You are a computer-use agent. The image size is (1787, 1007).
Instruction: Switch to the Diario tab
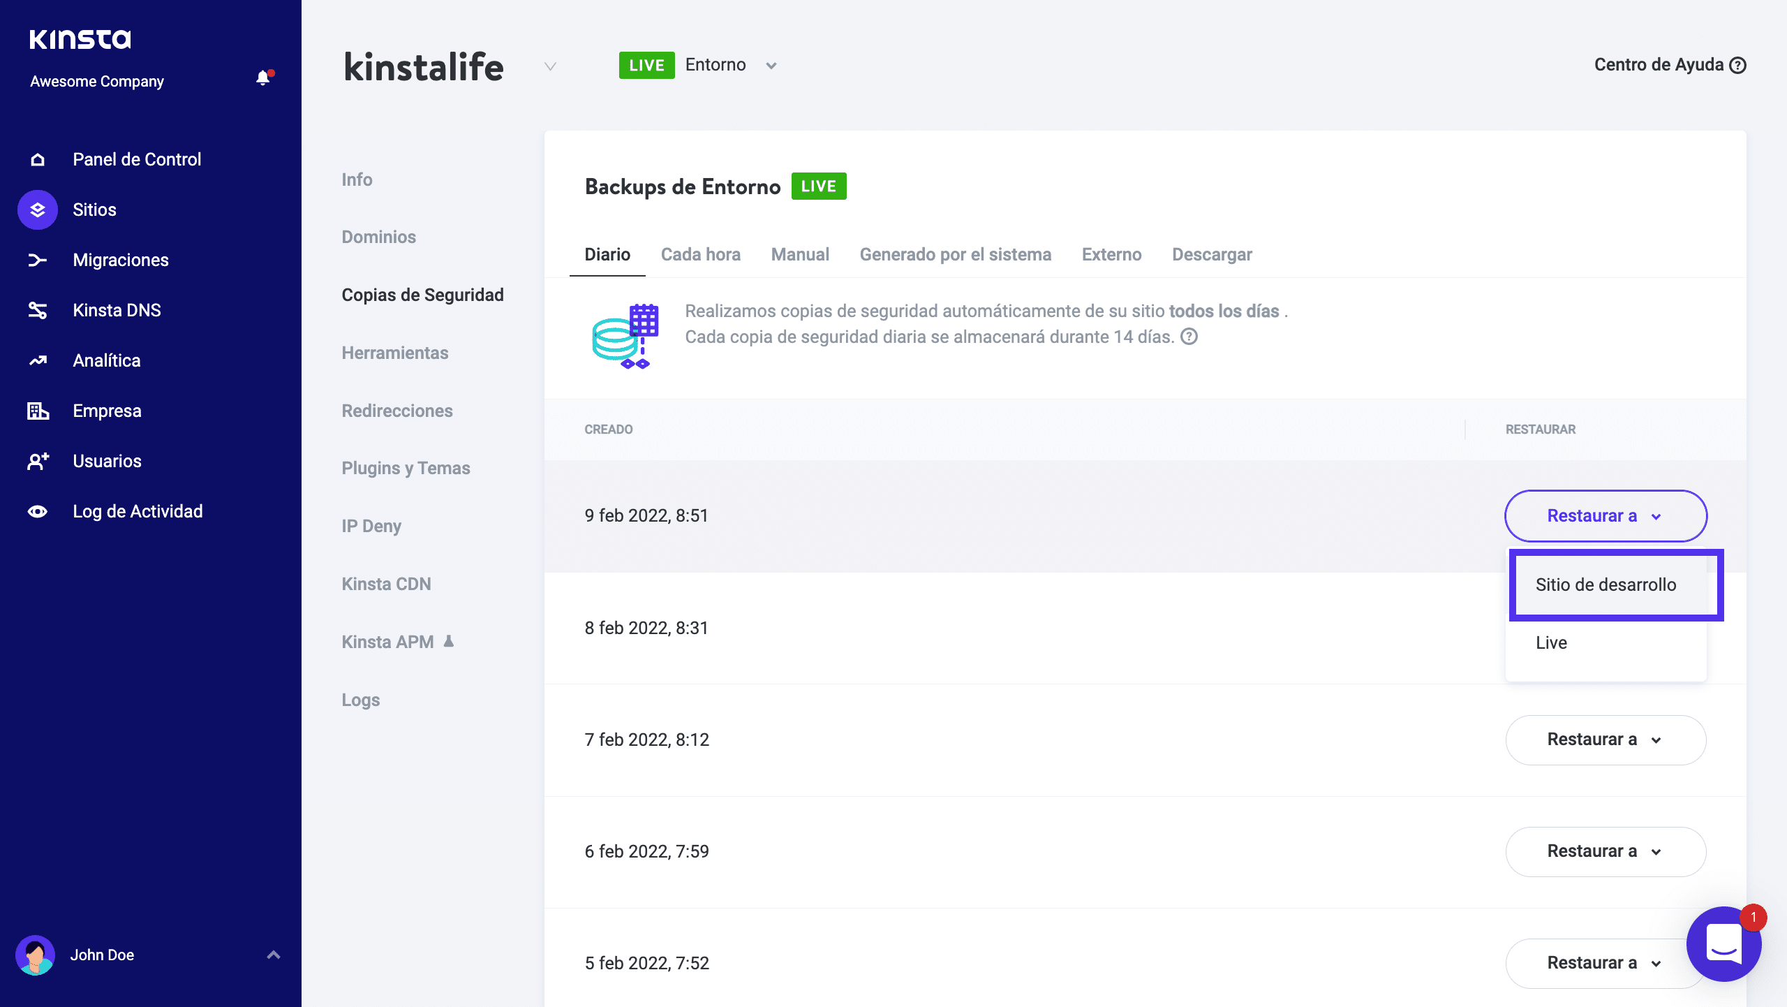pyautogui.click(x=607, y=254)
